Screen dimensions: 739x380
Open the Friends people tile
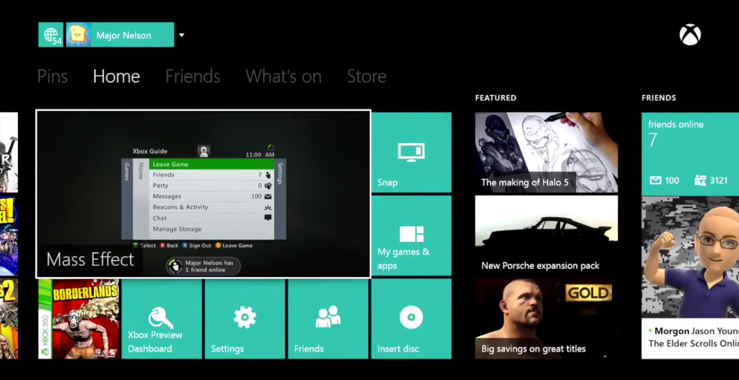coord(328,318)
